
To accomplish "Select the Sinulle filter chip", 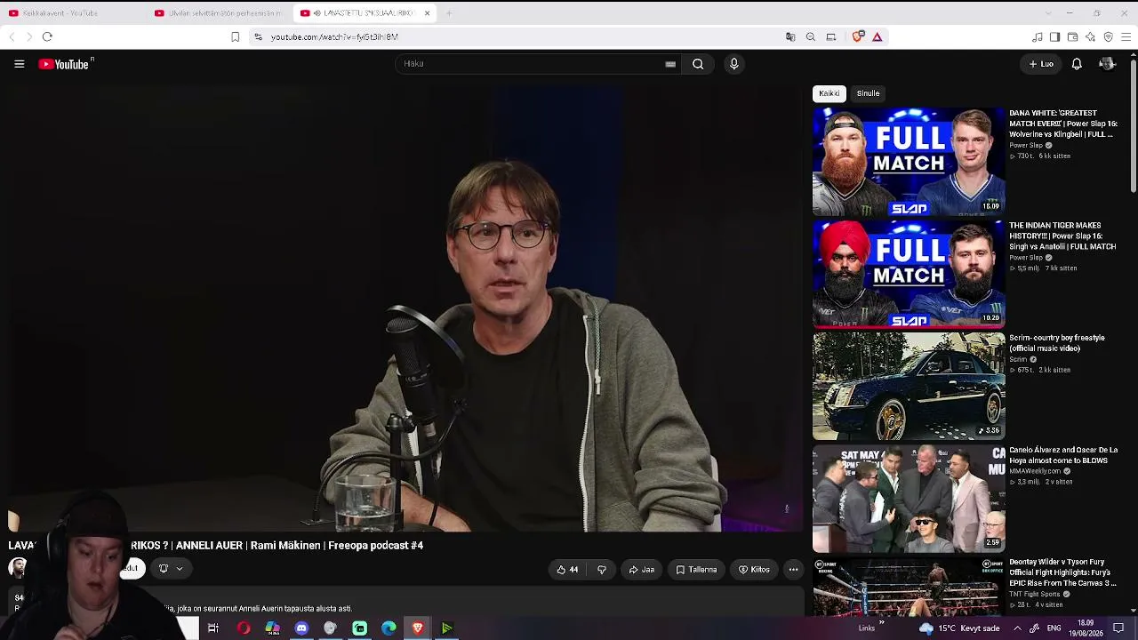I will click(x=869, y=93).
